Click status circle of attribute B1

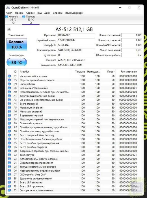9,135
